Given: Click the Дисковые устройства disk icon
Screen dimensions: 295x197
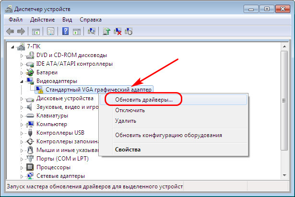Looking at the screenshot, I should coord(30,99).
